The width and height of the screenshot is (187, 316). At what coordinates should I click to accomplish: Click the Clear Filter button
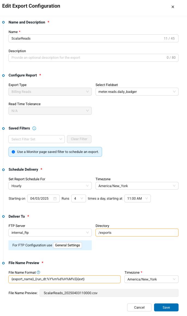[x=79, y=139]
